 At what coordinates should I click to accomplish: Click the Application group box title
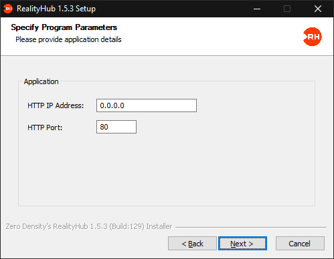click(41, 81)
